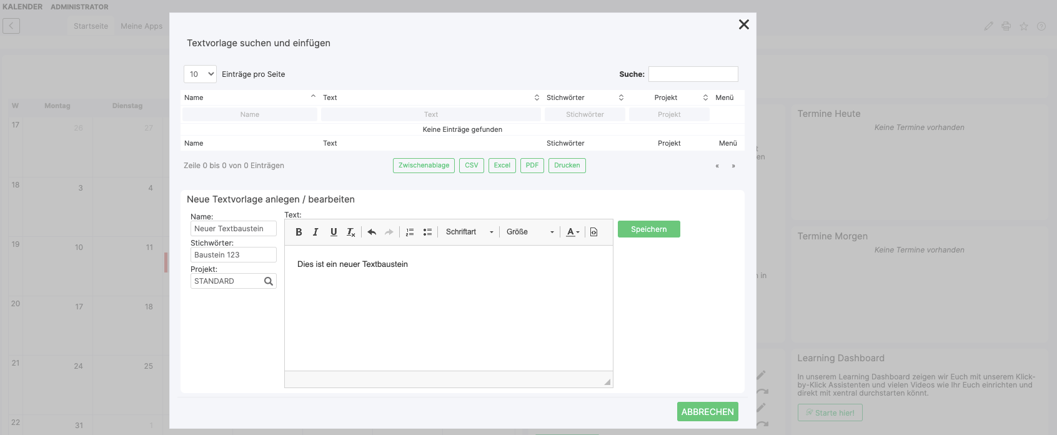Click the Projekt search magnifier icon
The width and height of the screenshot is (1057, 435).
tap(269, 281)
